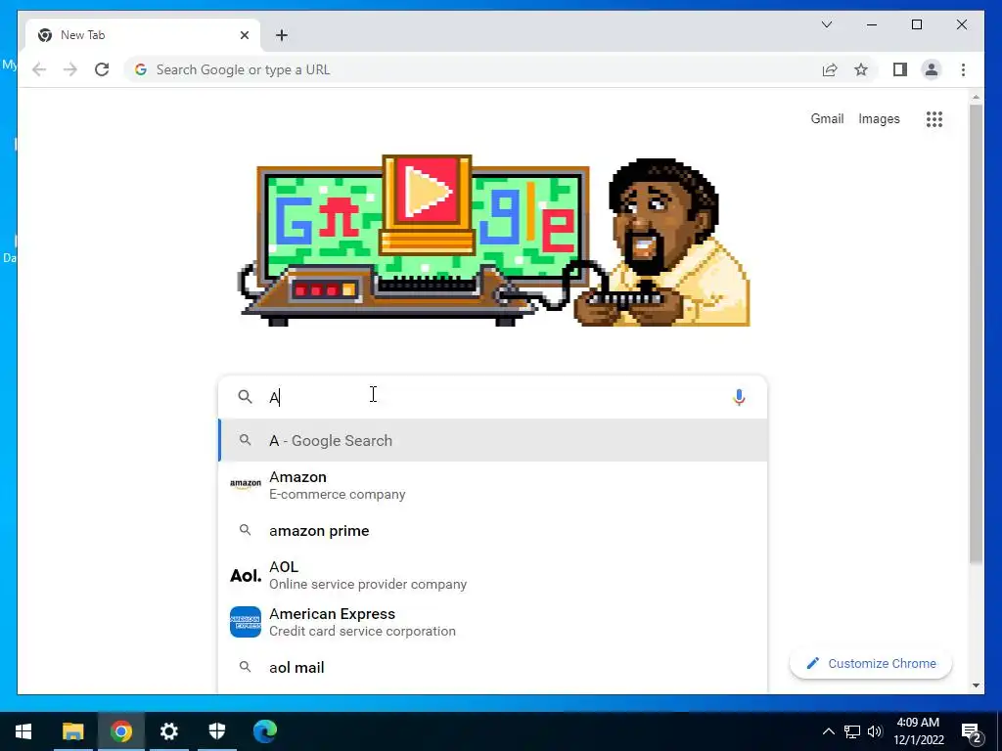The height and width of the screenshot is (751, 1002).
Task: Click the Aol. logo in suggestions
Action: (246, 575)
